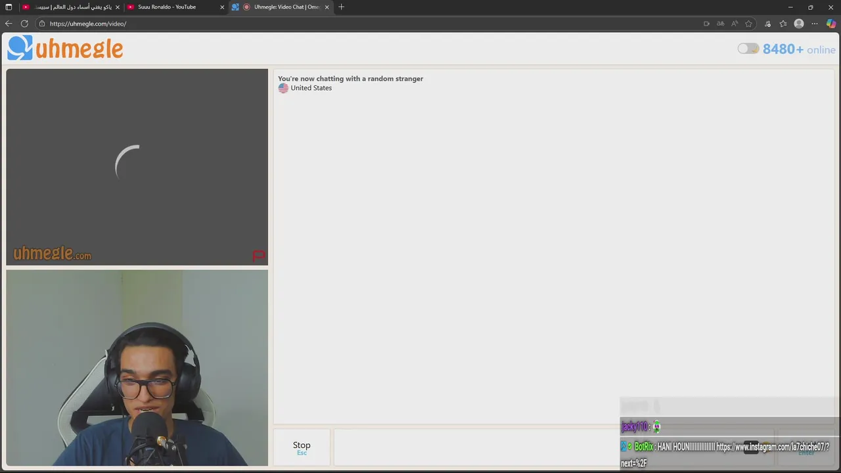The image size is (841, 473).
Task: Open the browser profile avatar
Action: [799, 24]
